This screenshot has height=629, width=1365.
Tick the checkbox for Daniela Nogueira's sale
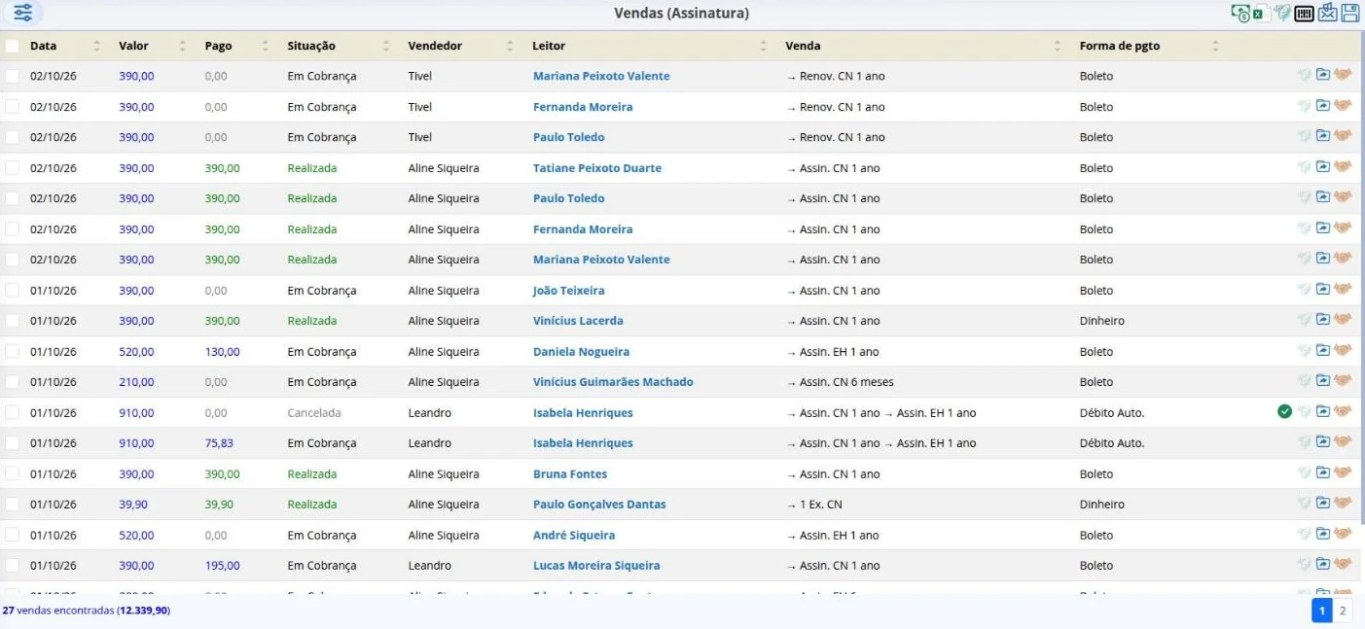[12, 351]
